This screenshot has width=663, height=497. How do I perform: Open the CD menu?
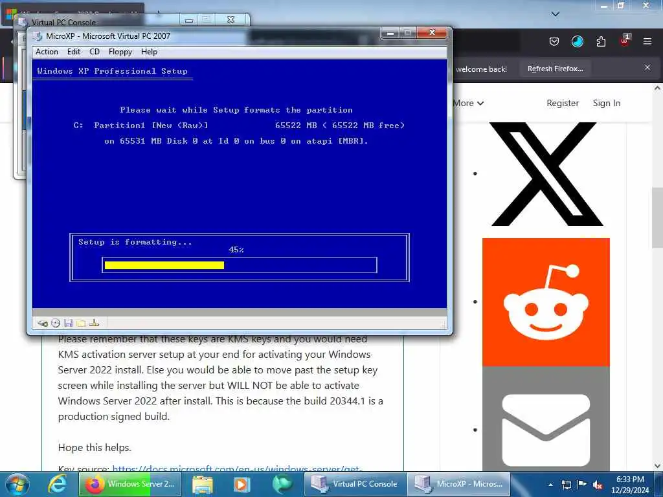(x=95, y=52)
